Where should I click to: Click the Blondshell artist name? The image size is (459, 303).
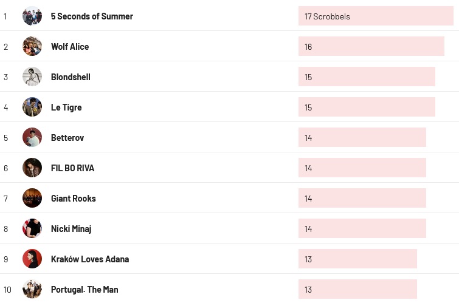(71, 77)
